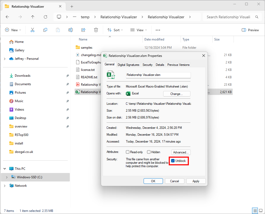Toggle the Unblock checkbox
Image resolution: width=265 pixels, height=214 pixels.
(173, 161)
